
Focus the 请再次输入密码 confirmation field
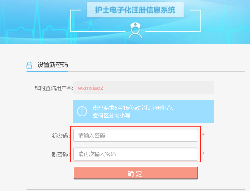click(x=135, y=154)
